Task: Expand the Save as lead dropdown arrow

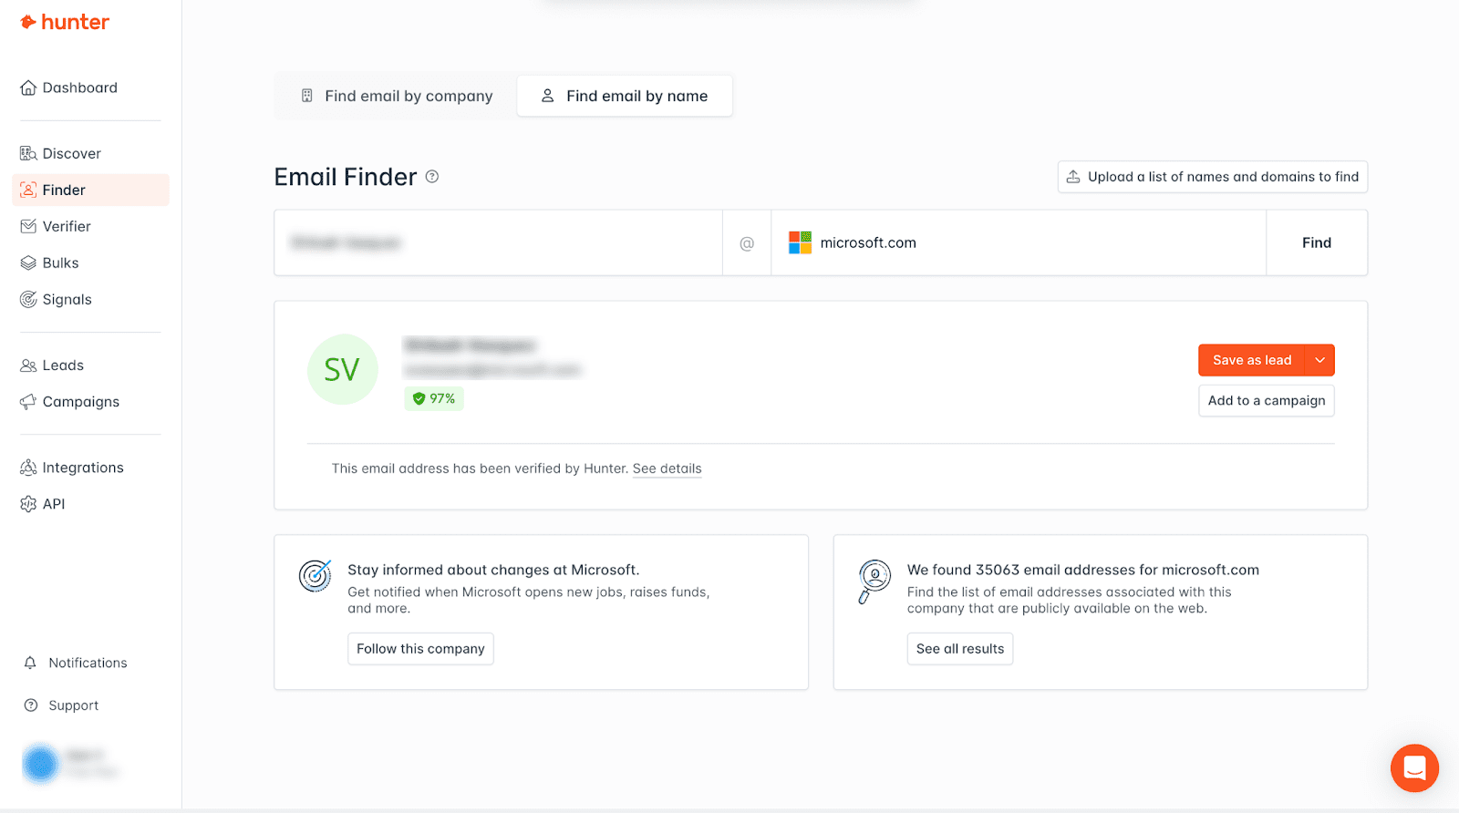Action: [1319, 360]
